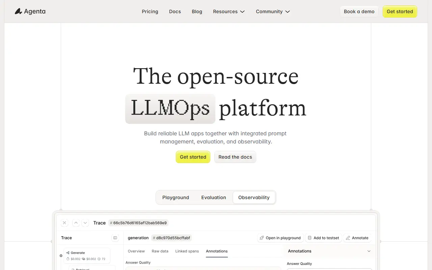
Task: Click Get started in the top navigation bar
Action: coord(400,11)
